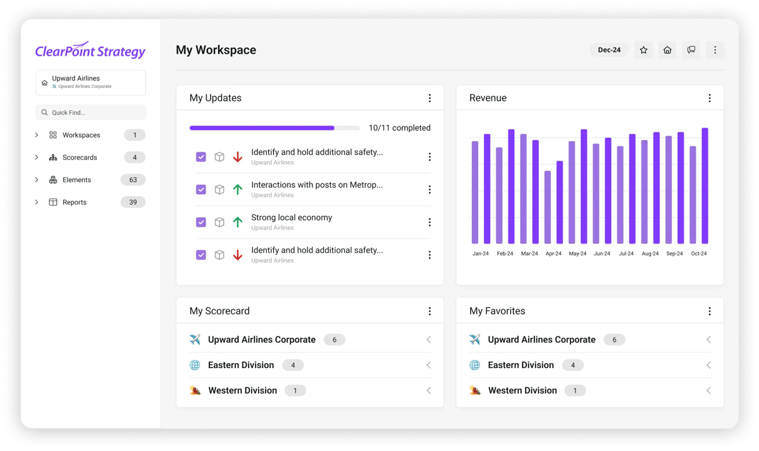Expand the Workspaces sidebar section
Viewport: 759px width, 451px height.
tap(37, 135)
